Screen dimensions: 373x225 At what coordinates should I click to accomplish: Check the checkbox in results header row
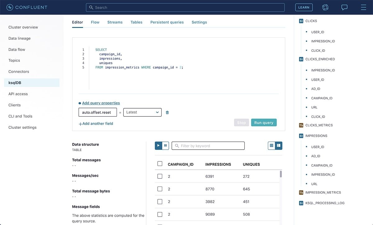pyautogui.click(x=160, y=164)
